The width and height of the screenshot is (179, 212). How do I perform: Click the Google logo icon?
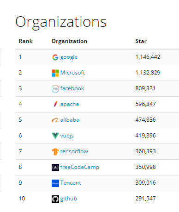55,57
